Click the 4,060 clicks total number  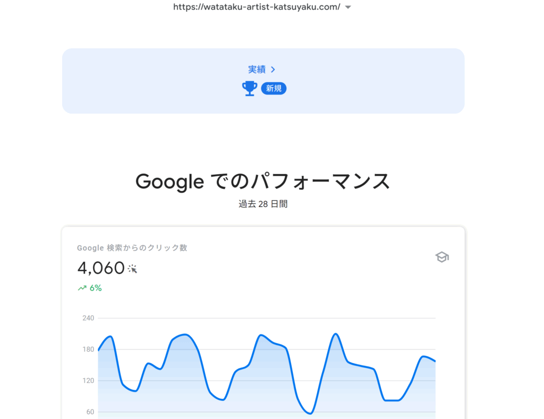tap(101, 268)
